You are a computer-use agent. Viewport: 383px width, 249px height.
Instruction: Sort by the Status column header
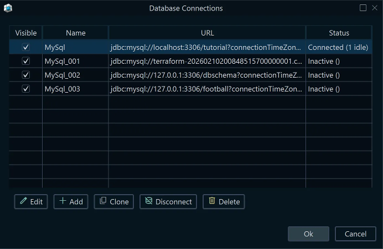339,33
